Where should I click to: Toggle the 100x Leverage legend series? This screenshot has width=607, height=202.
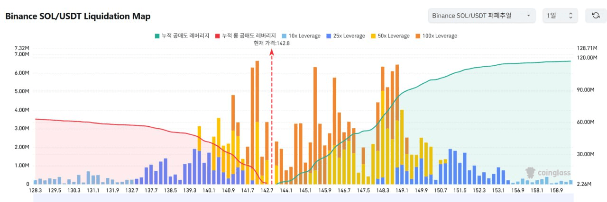pos(436,36)
